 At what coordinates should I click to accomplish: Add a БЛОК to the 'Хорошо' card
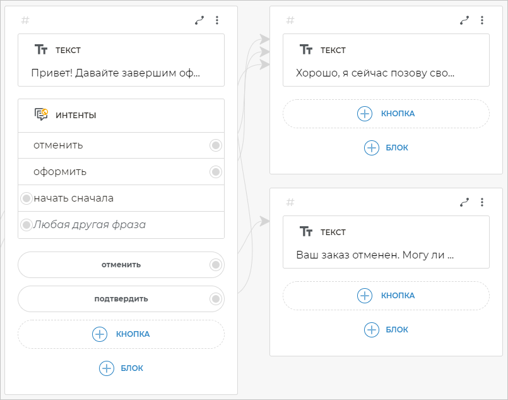pyautogui.click(x=386, y=148)
